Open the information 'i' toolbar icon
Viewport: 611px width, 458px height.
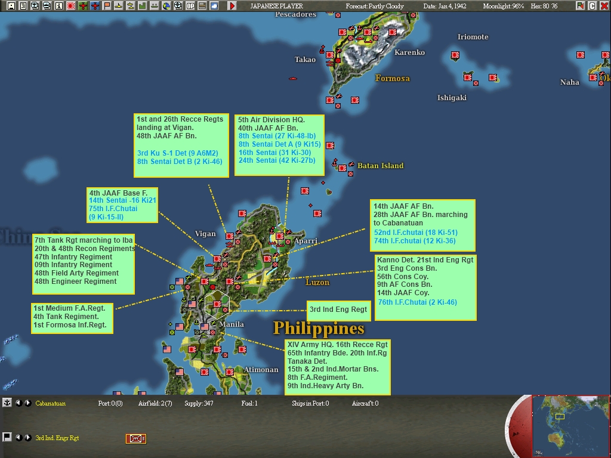click(59, 6)
